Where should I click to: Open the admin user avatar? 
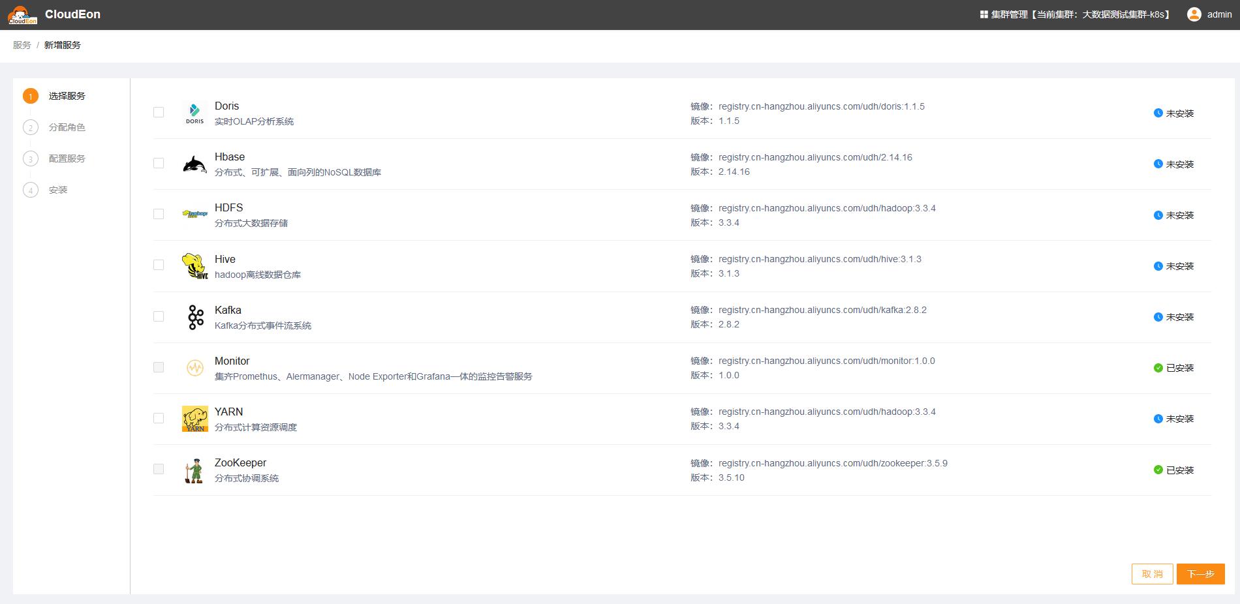(1194, 14)
